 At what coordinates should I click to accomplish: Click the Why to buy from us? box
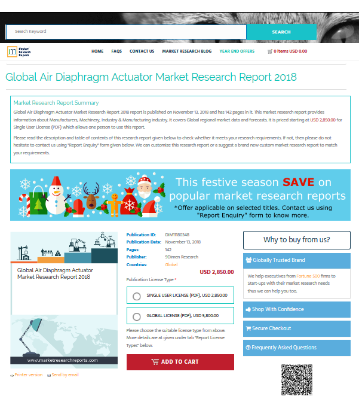point(297,240)
